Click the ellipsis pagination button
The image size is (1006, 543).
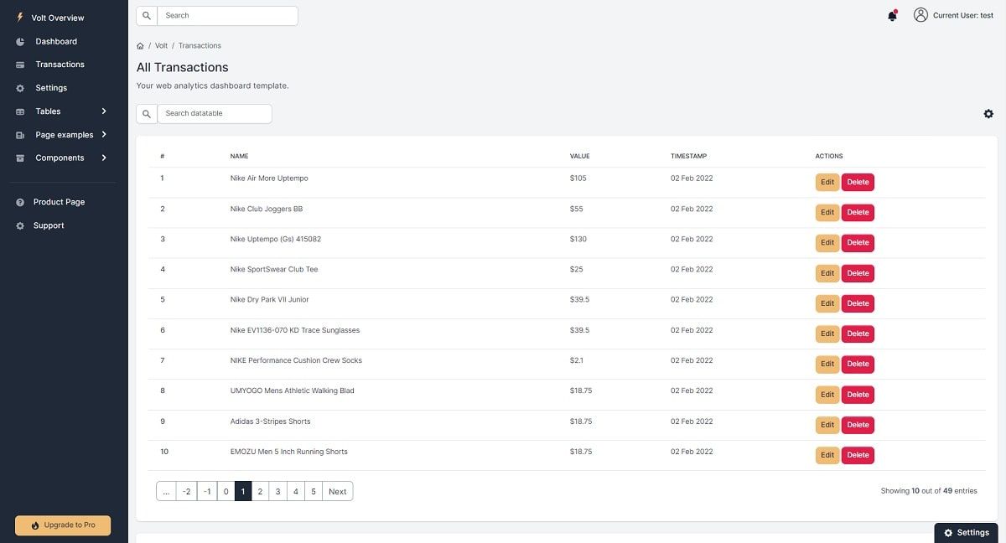[166, 492]
